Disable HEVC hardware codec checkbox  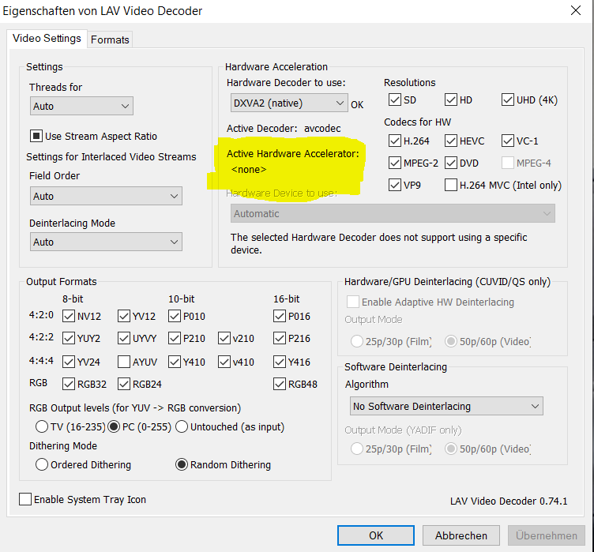[x=451, y=141]
